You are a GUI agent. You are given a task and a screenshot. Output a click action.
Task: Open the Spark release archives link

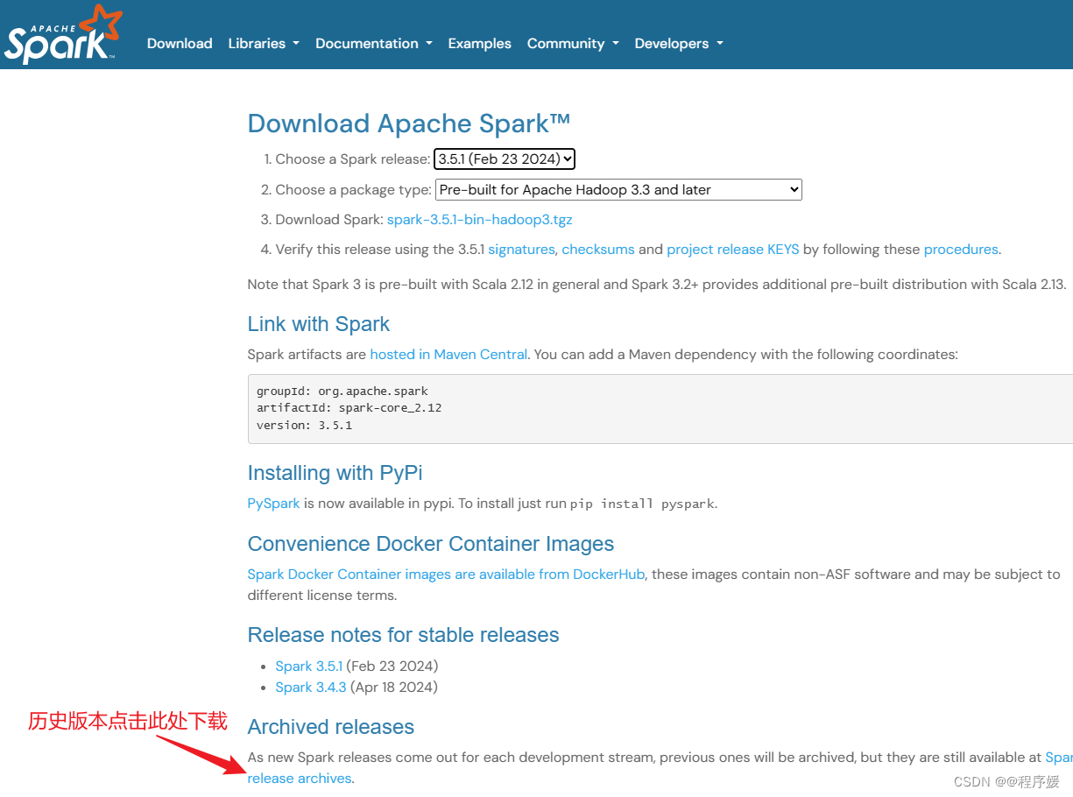pos(300,778)
